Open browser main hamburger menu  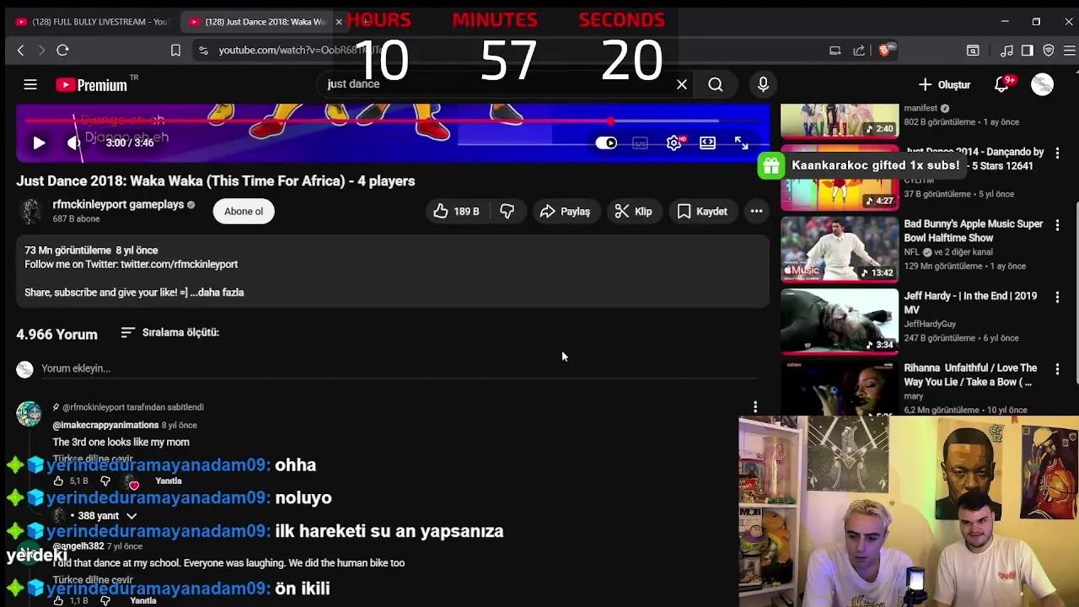[1070, 51]
